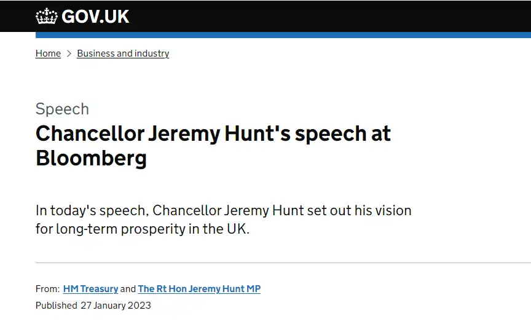Click the 'Published' metadata label
This screenshot has width=531, height=332.
(x=57, y=305)
